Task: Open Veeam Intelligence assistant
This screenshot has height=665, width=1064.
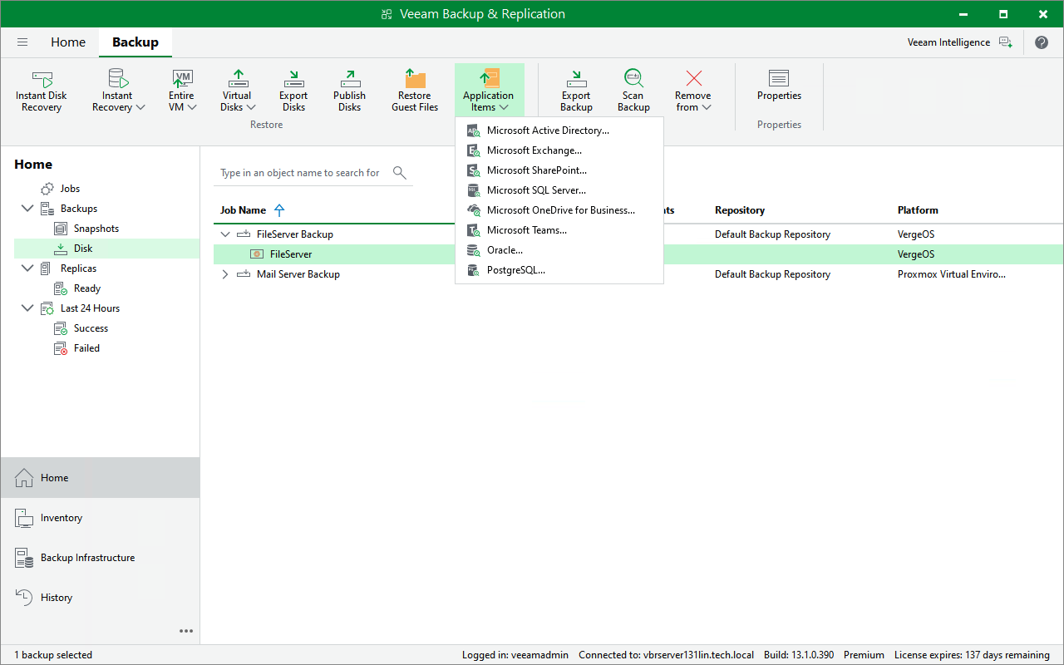Action: 960,42
